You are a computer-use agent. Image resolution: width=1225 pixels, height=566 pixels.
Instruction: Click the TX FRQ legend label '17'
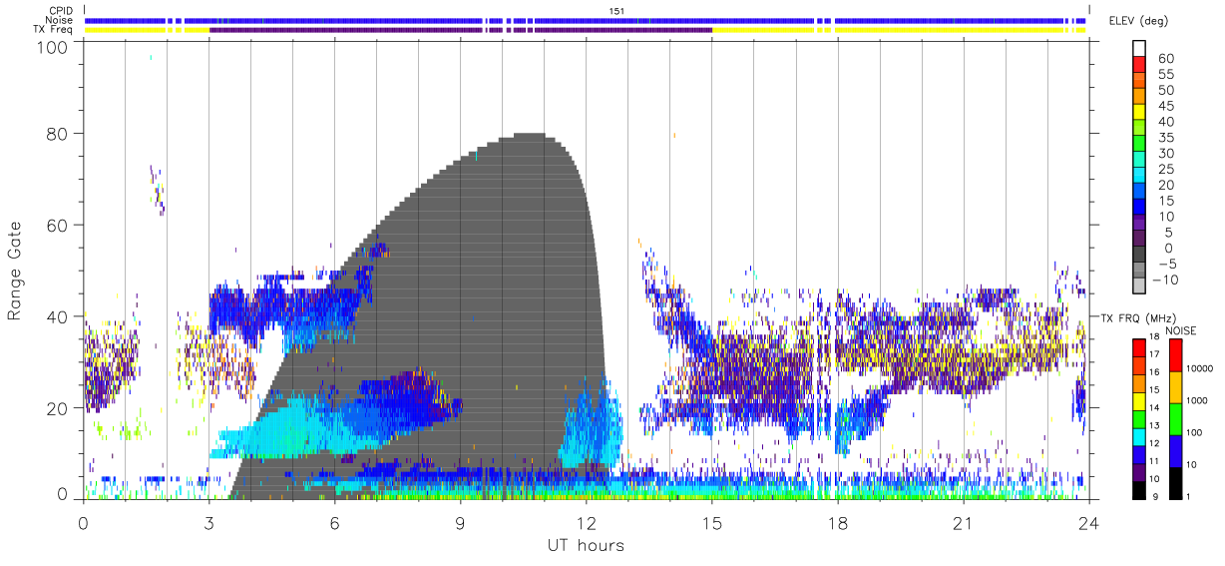[1154, 356]
